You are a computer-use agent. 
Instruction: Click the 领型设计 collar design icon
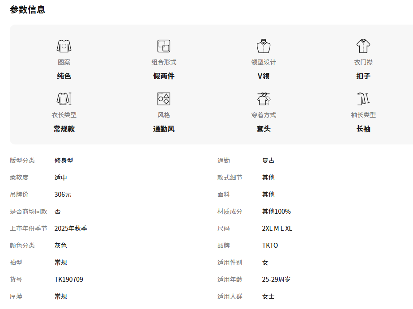coord(264,46)
